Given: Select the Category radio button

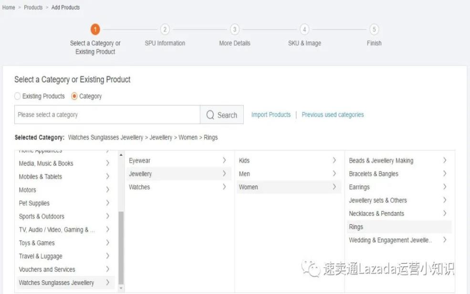Looking at the screenshot, I should coord(74,96).
